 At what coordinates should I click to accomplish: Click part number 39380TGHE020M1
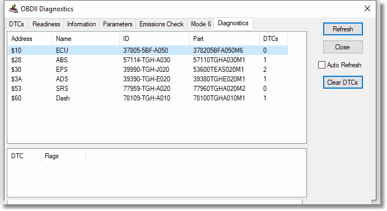[219, 79]
